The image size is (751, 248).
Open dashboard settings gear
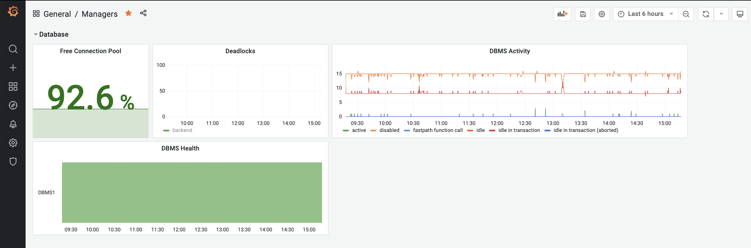point(601,14)
